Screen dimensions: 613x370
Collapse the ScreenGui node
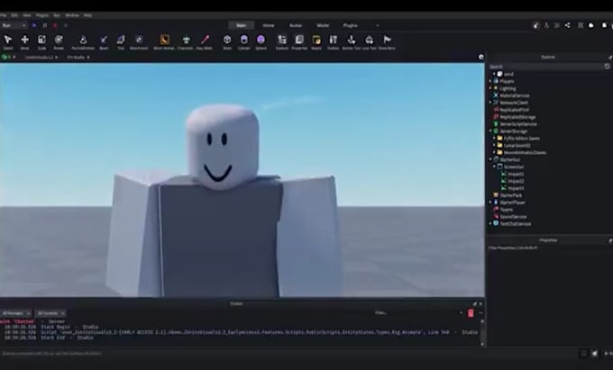tap(494, 167)
